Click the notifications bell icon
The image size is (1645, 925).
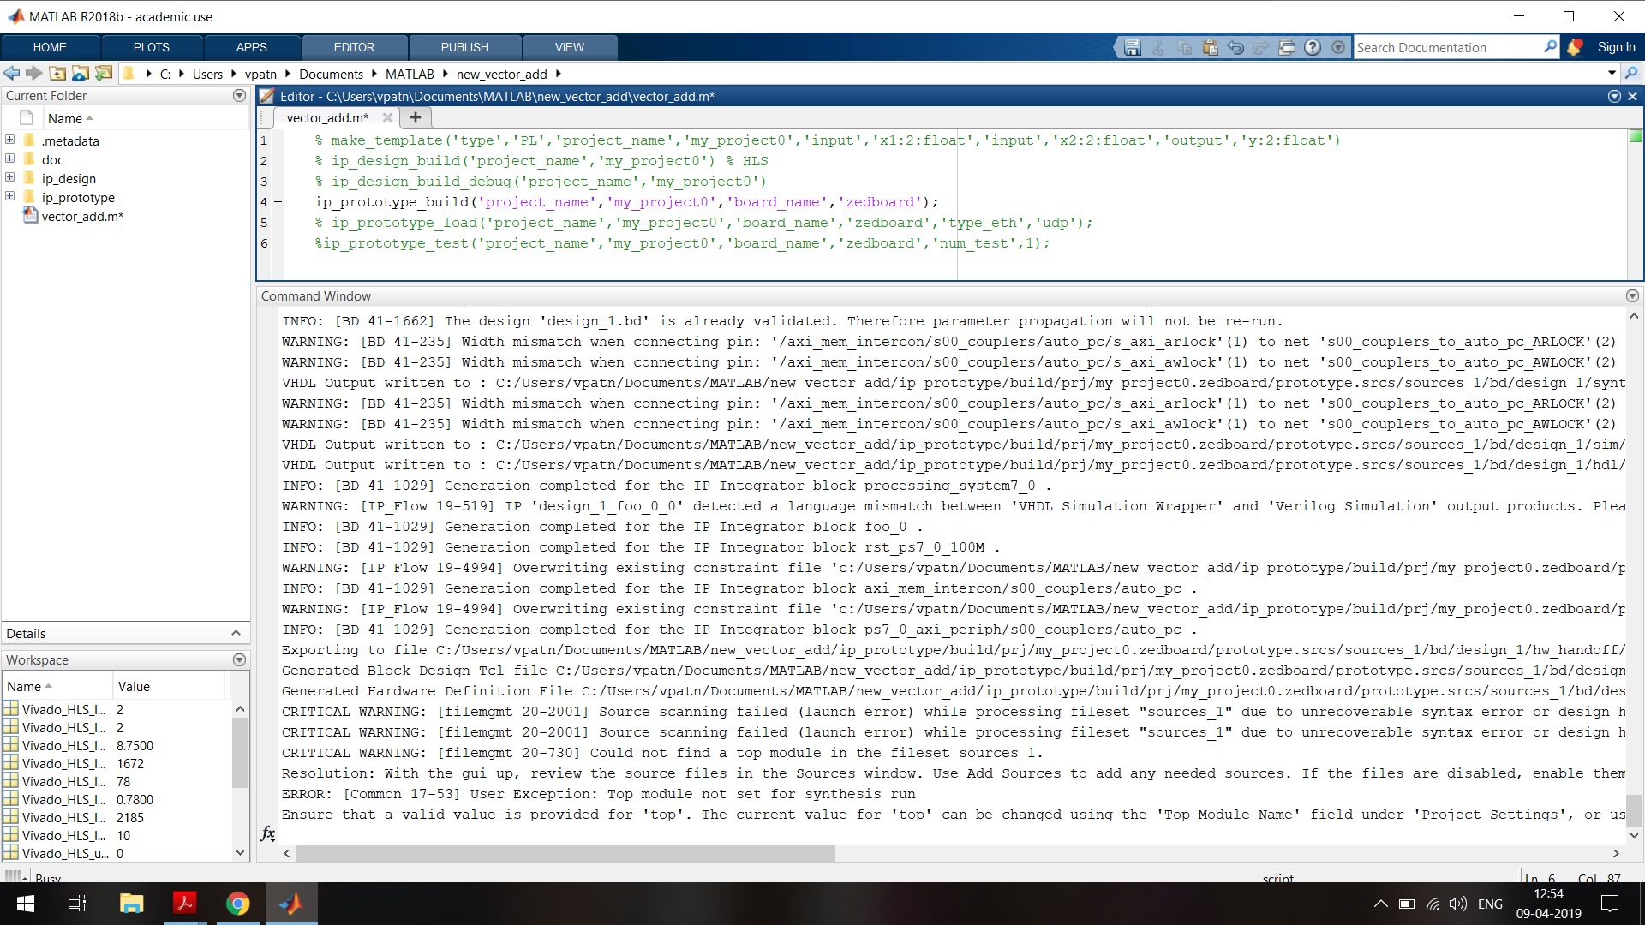coord(1574,48)
